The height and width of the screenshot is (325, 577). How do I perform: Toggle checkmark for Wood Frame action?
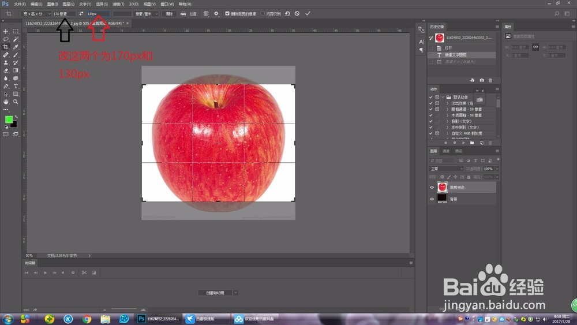point(431,115)
